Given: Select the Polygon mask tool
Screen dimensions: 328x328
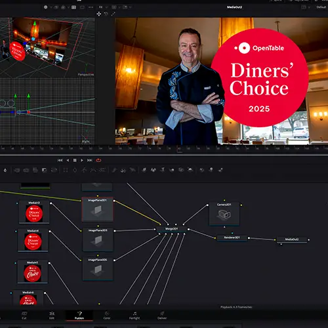Looking at the screenshot, I should pyautogui.click(x=84, y=170).
